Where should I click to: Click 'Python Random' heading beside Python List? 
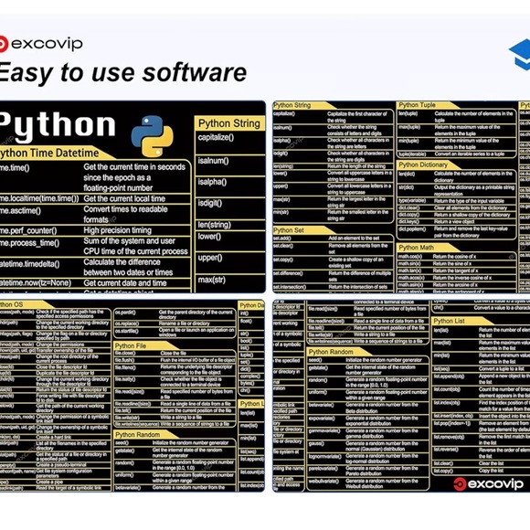tap(331, 352)
